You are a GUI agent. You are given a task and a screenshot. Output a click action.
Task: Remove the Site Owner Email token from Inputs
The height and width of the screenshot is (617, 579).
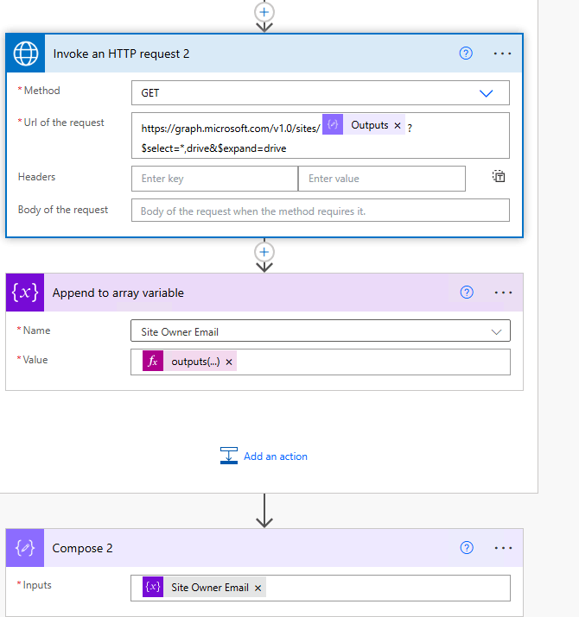[258, 588]
